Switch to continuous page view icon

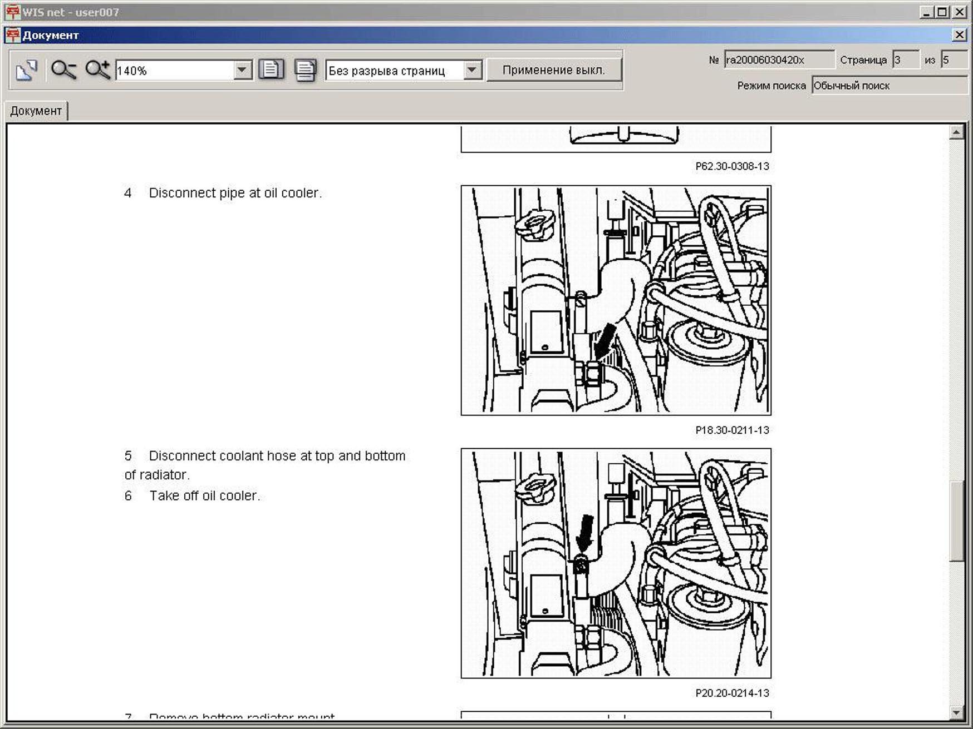click(x=305, y=70)
